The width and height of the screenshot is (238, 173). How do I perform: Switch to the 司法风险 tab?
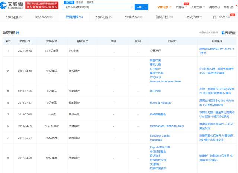[x=44, y=17]
